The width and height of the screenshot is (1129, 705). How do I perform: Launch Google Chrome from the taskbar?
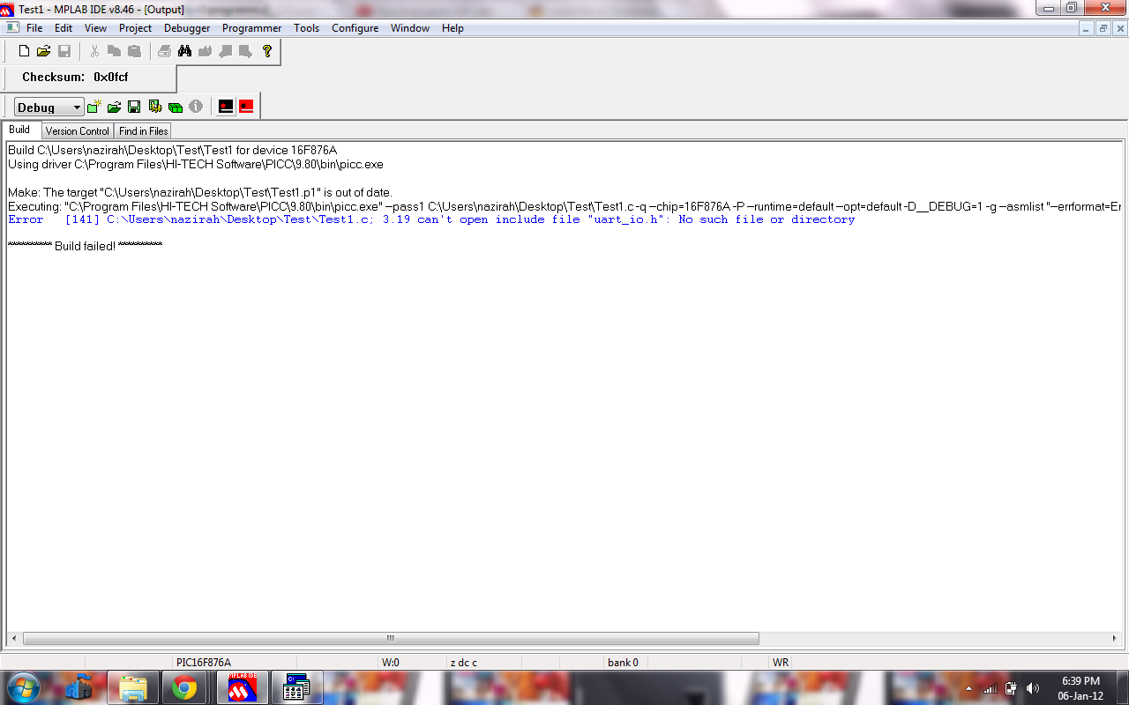pos(184,688)
